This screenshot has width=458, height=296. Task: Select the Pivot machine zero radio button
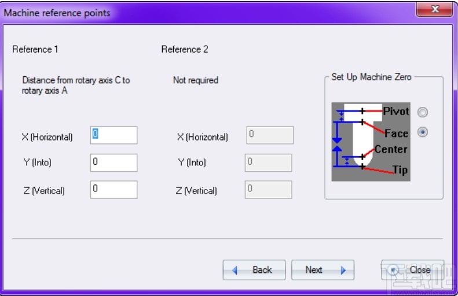coord(423,112)
